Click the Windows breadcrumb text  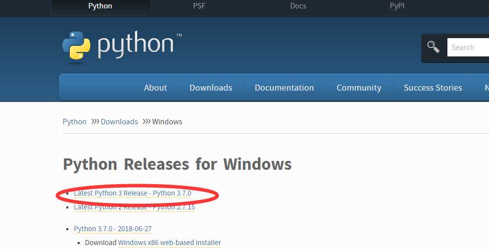167,122
